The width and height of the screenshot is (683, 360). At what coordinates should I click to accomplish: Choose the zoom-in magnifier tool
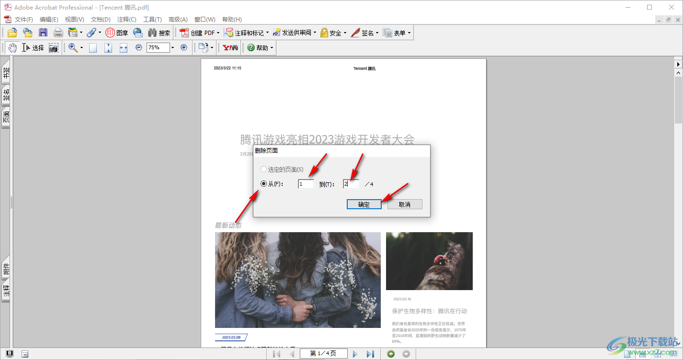click(73, 47)
